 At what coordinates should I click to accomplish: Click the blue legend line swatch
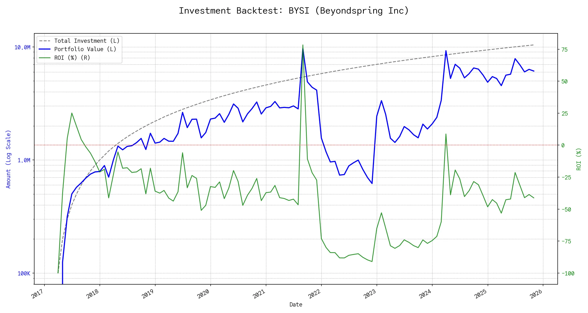45,49
